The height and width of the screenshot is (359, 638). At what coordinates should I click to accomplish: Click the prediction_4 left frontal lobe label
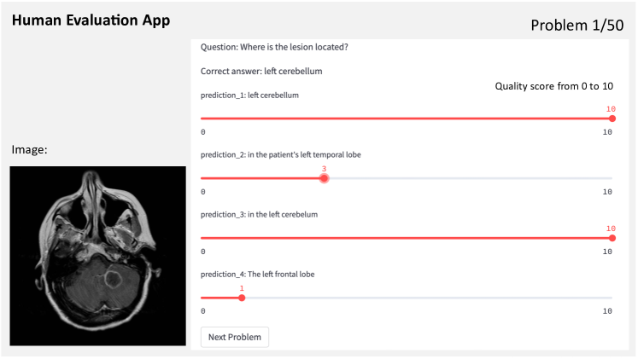point(258,274)
